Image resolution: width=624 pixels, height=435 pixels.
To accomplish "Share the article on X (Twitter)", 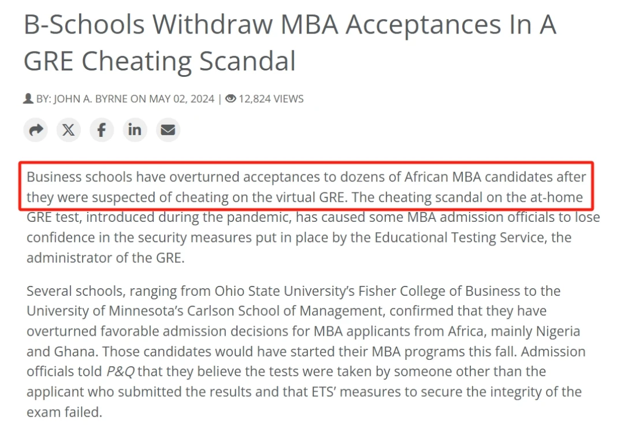I will (x=68, y=130).
